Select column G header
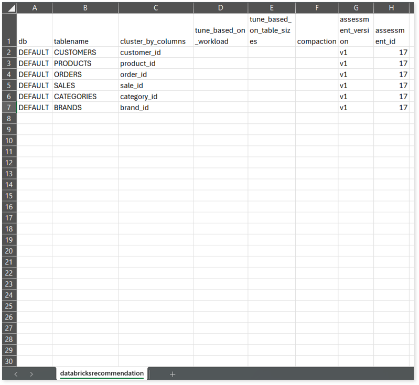 356,8
